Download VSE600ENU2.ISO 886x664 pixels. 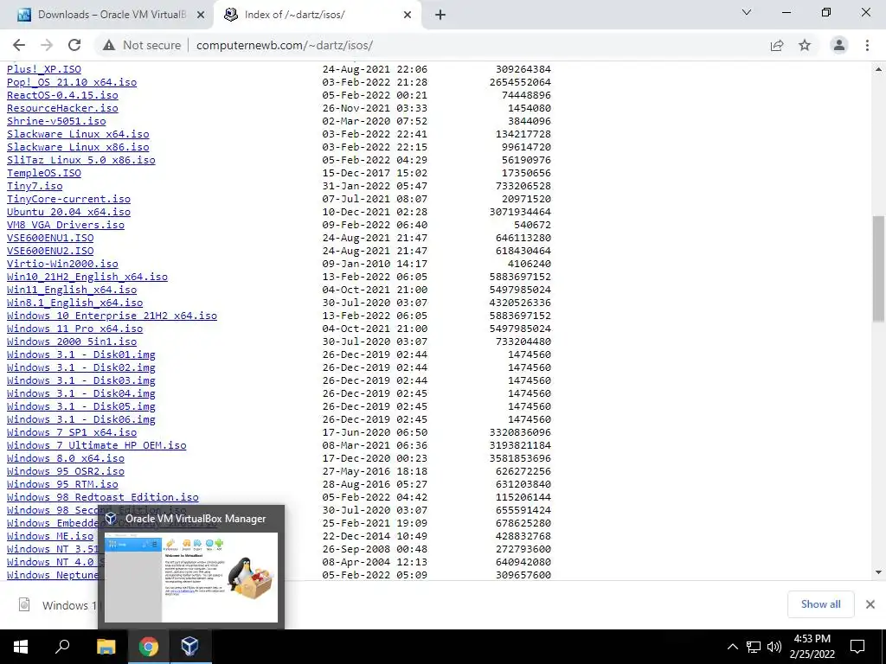(49, 251)
